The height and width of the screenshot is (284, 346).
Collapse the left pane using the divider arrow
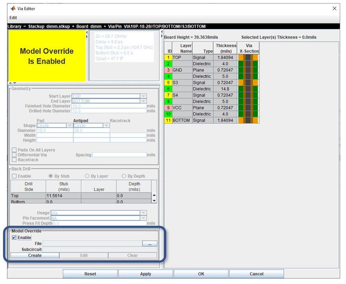tap(87, 33)
